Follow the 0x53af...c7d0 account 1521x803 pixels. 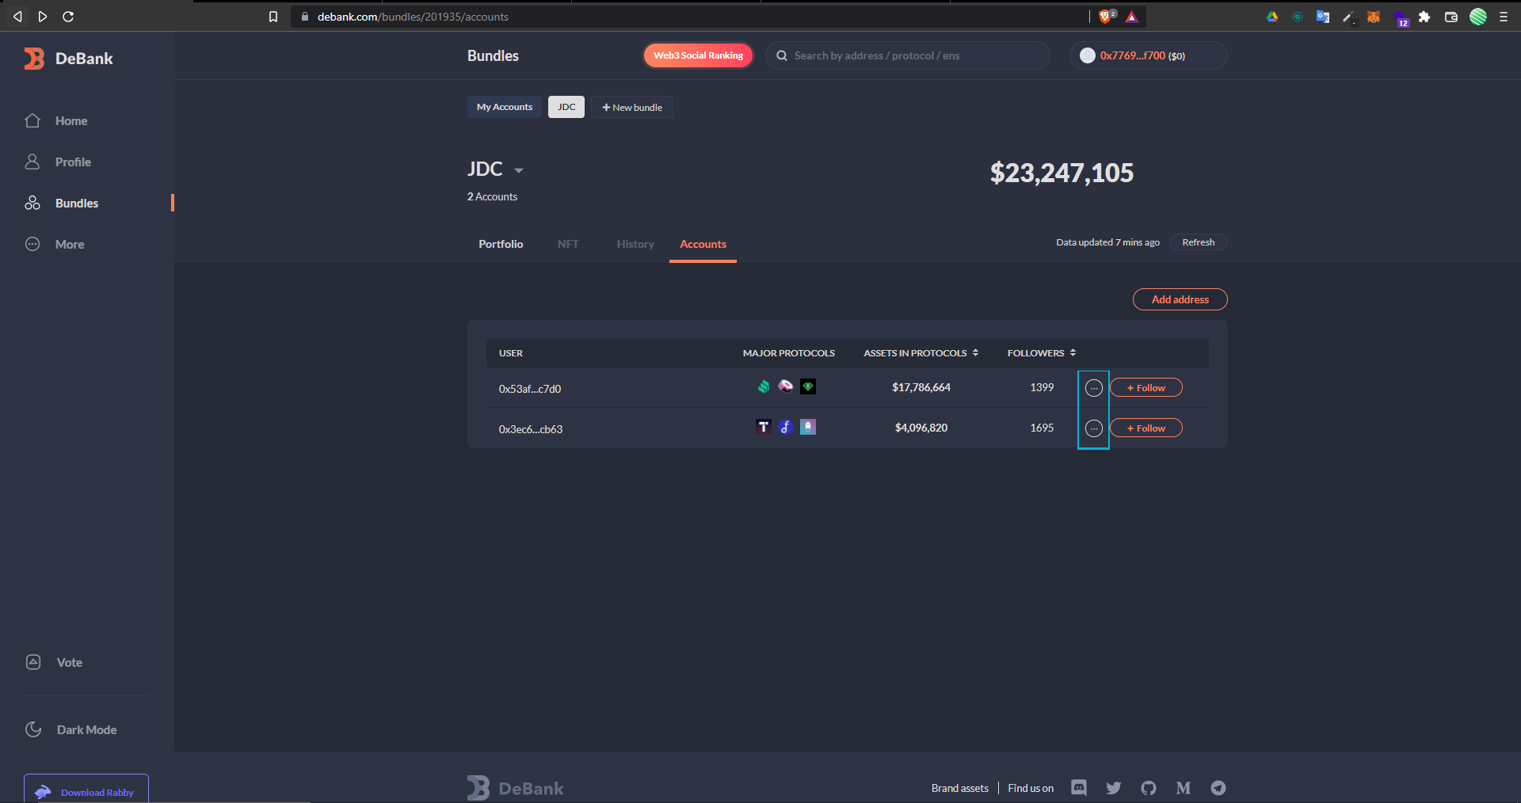point(1146,388)
